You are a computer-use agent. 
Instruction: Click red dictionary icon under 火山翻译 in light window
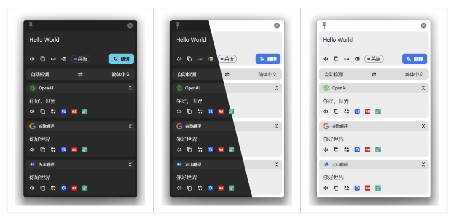click(x=367, y=188)
